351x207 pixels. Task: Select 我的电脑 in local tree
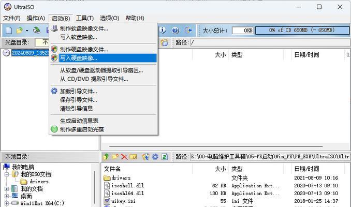click(23, 167)
